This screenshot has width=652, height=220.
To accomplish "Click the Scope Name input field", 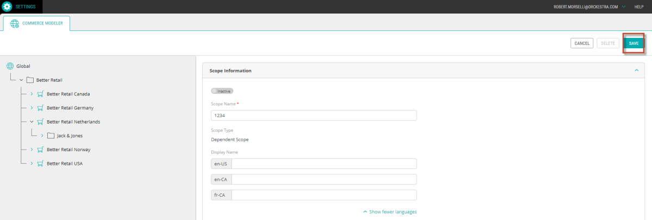I will [x=314, y=115].
